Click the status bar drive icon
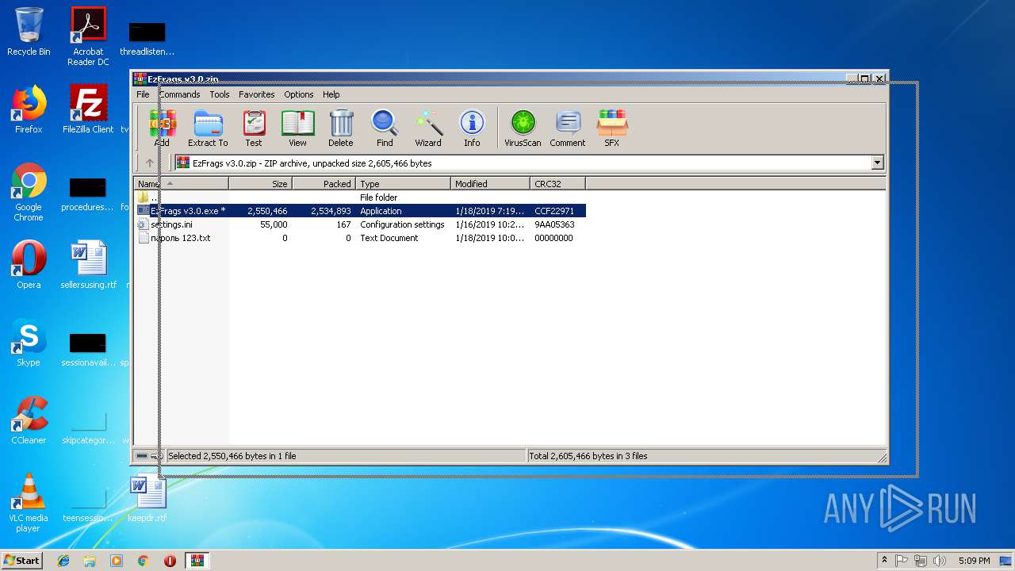The height and width of the screenshot is (571, 1015). [142, 456]
